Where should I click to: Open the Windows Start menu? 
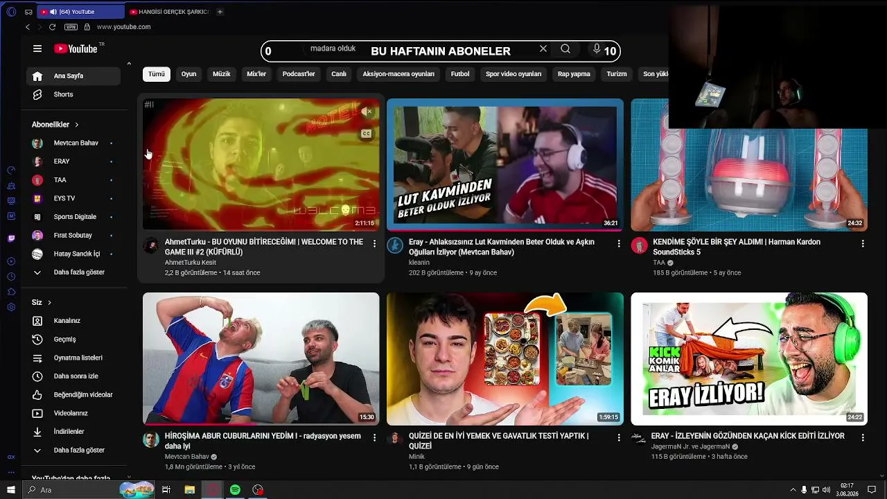pyautogui.click(x=11, y=490)
